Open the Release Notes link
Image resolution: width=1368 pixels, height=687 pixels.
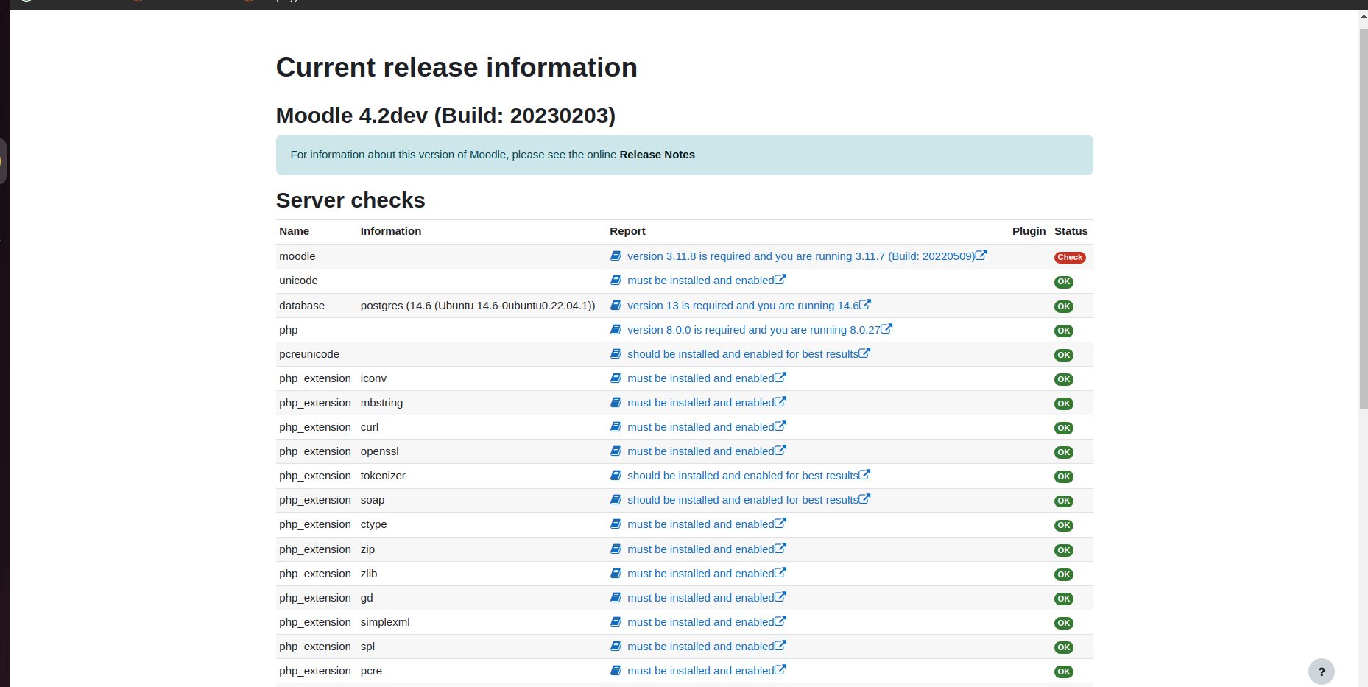pyautogui.click(x=657, y=155)
